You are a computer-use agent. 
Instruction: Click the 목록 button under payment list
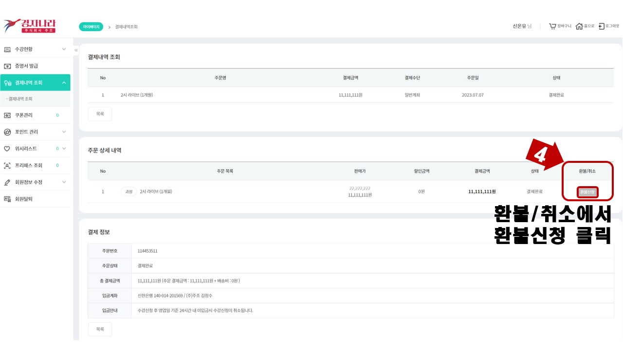[100, 114]
